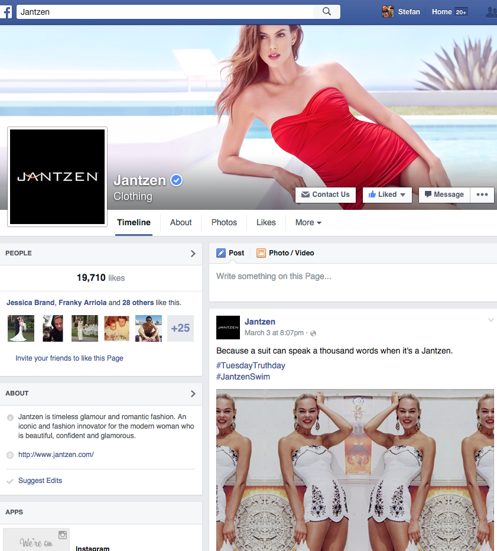The image size is (497, 551).
Task: Open the Liked dropdown button
Action: (x=387, y=195)
